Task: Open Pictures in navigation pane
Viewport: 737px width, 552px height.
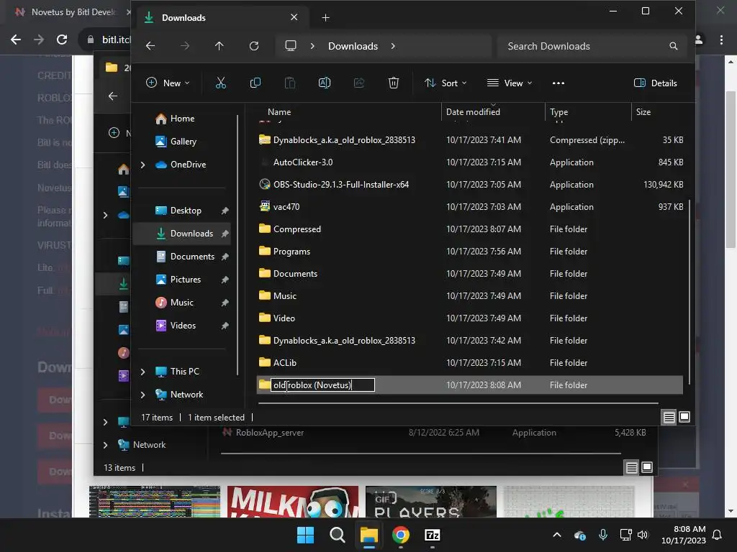Action: (x=186, y=280)
